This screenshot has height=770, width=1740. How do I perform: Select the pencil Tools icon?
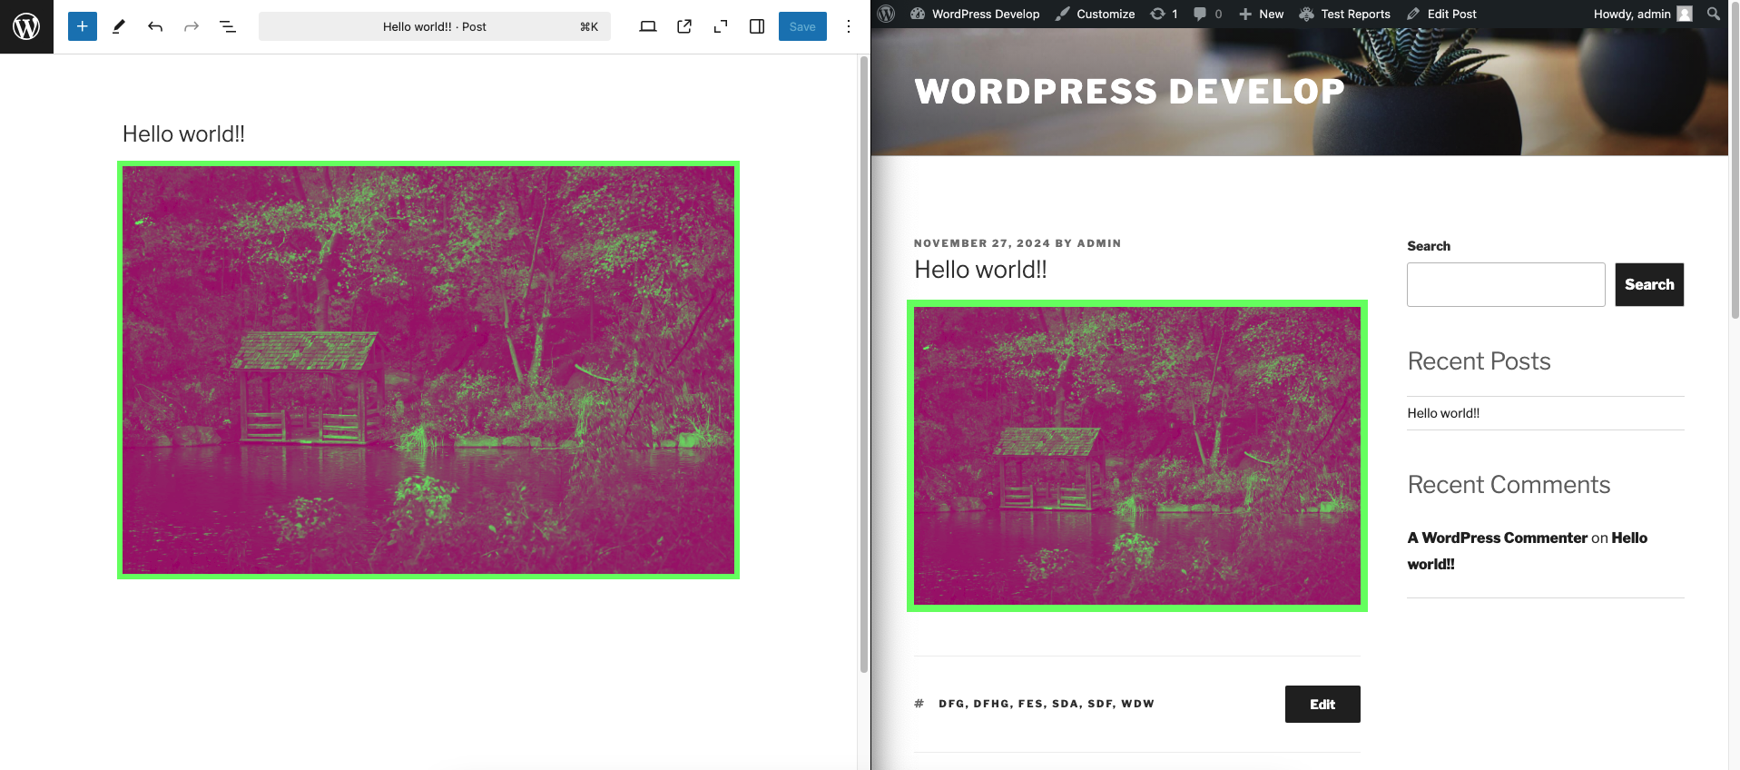click(118, 26)
